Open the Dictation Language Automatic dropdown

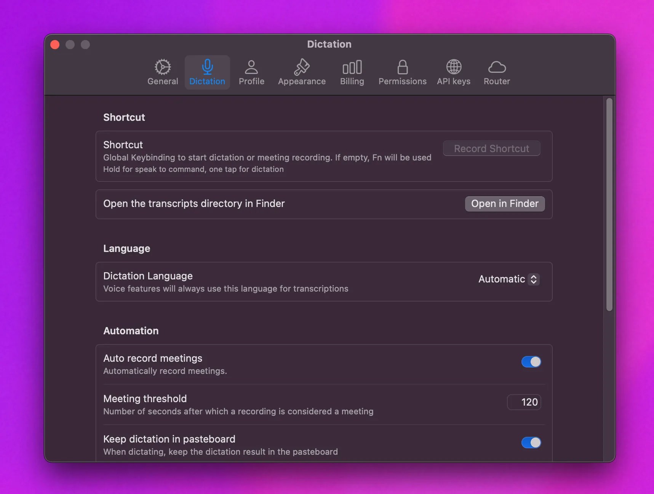pyautogui.click(x=509, y=279)
